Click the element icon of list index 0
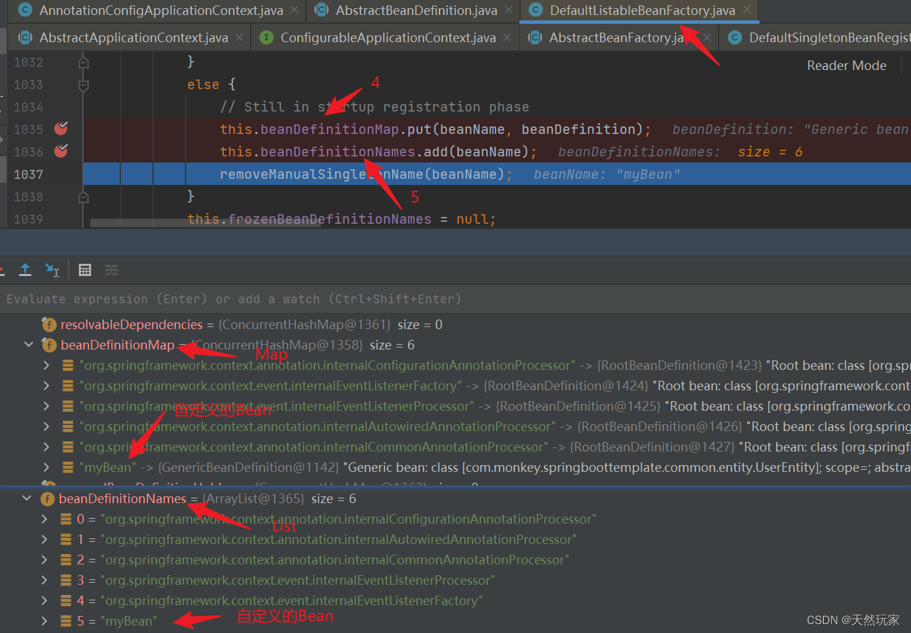The height and width of the screenshot is (633, 911). tap(66, 519)
